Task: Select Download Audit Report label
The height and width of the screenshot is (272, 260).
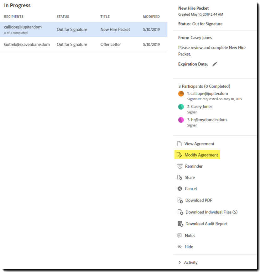Action: click(x=206, y=224)
